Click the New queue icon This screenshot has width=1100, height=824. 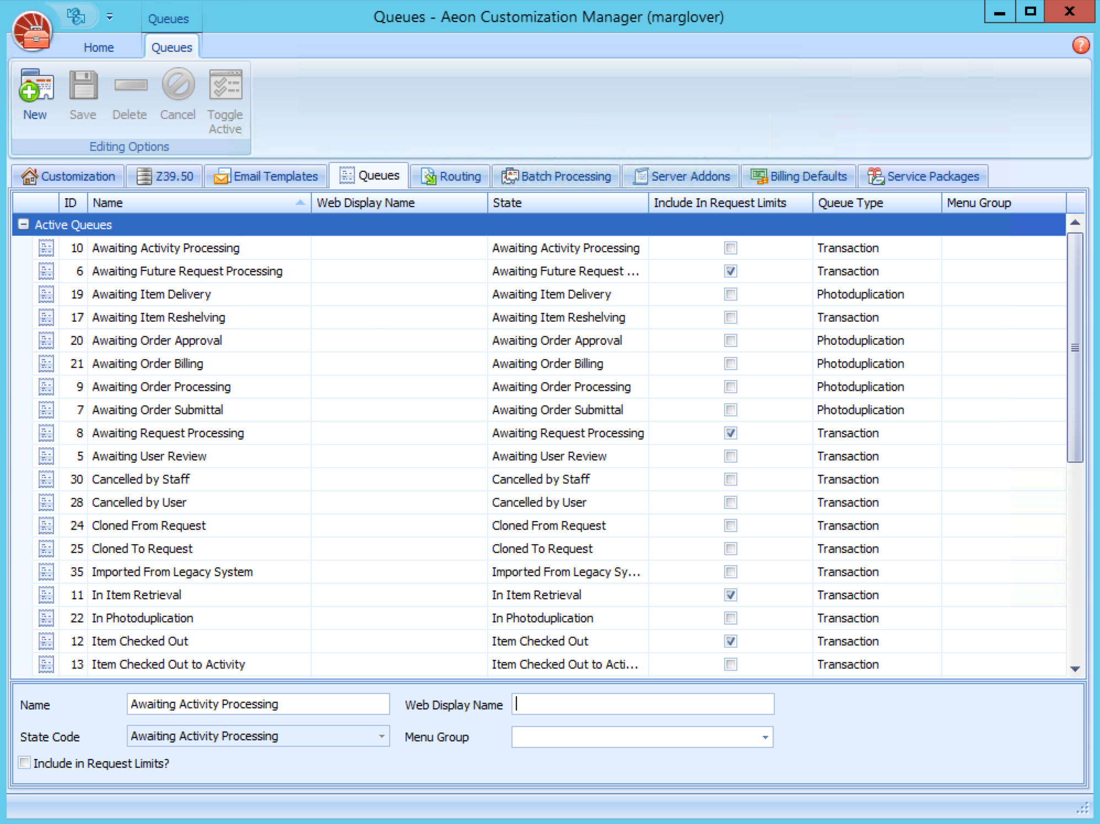click(36, 86)
